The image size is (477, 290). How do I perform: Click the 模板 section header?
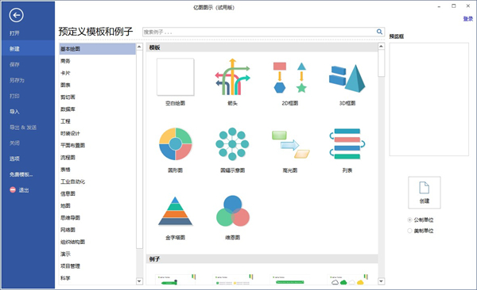point(262,48)
